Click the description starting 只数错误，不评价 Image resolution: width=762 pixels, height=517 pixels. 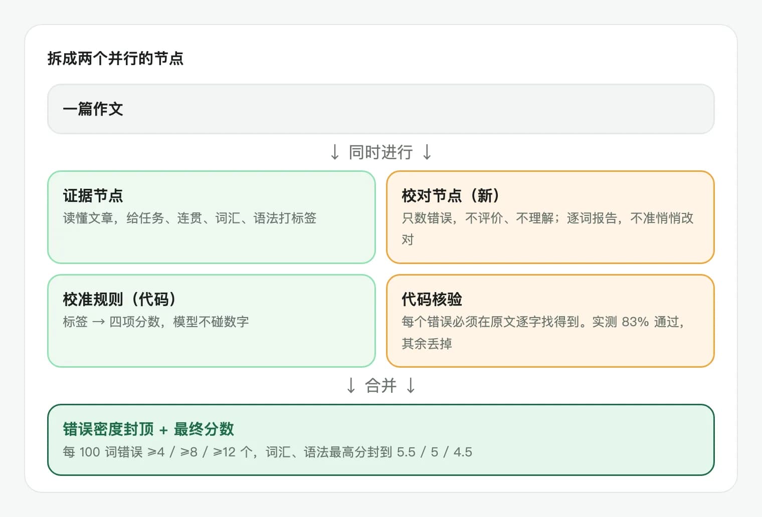coord(547,228)
